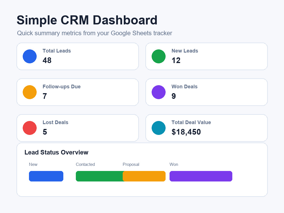The image size is (284, 213).
Task: Click the Lost Deals value 5
Action: point(45,132)
